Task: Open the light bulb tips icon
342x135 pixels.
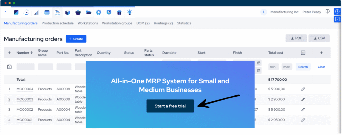Action: pos(130,12)
